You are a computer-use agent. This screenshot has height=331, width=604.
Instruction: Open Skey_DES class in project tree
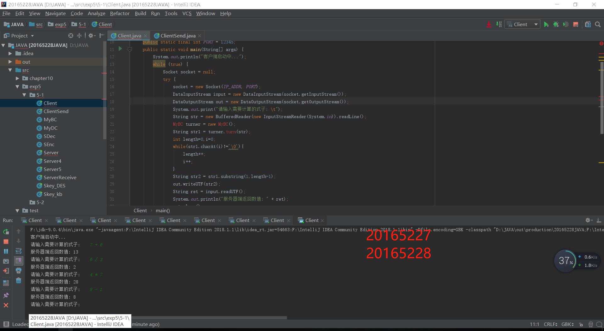tap(54, 186)
